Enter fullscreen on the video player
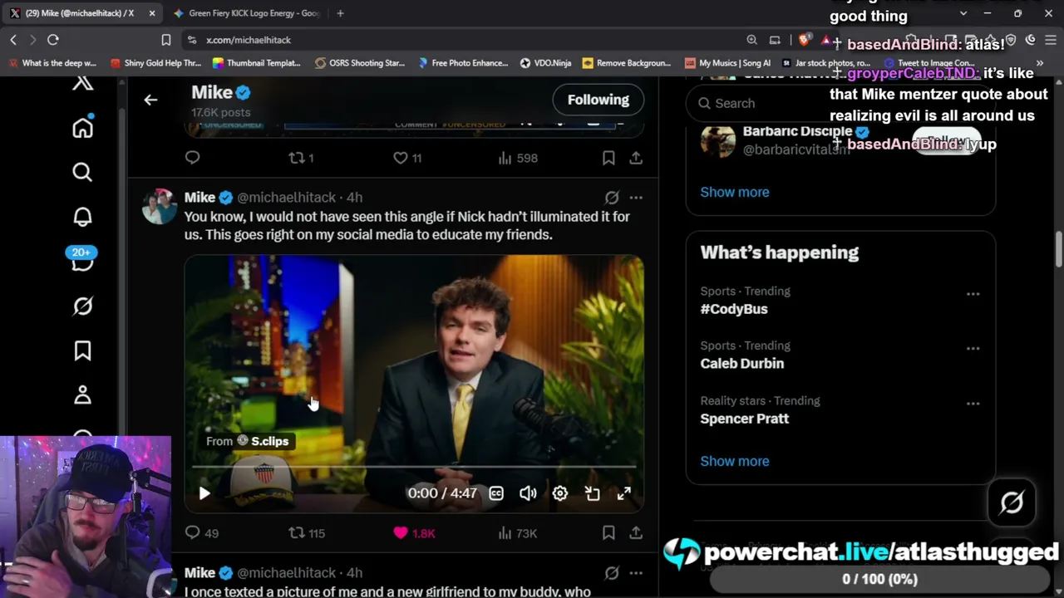 coord(623,493)
